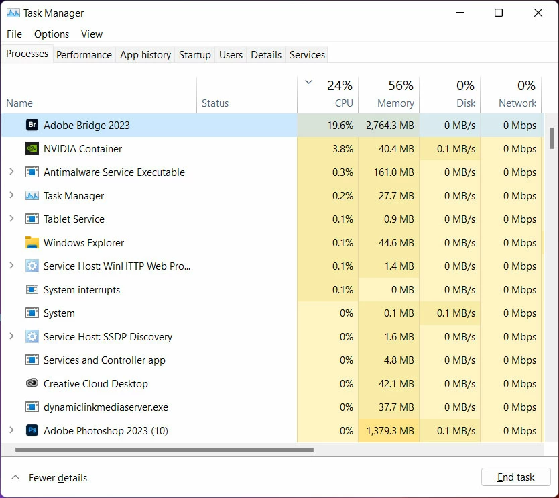Click the 2,764.3 MB memory cell
The height and width of the screenshot is (498, 559).
pyautogui.click(x=389, y=126)
